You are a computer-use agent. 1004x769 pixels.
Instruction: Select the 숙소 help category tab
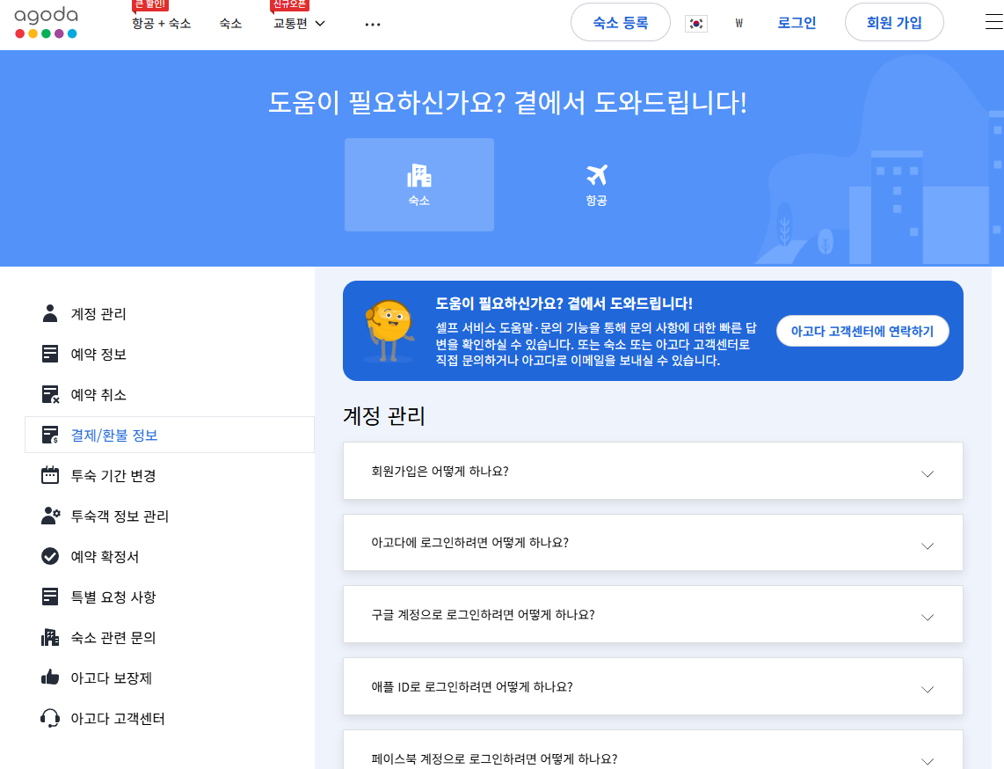[x=419, y=185]
